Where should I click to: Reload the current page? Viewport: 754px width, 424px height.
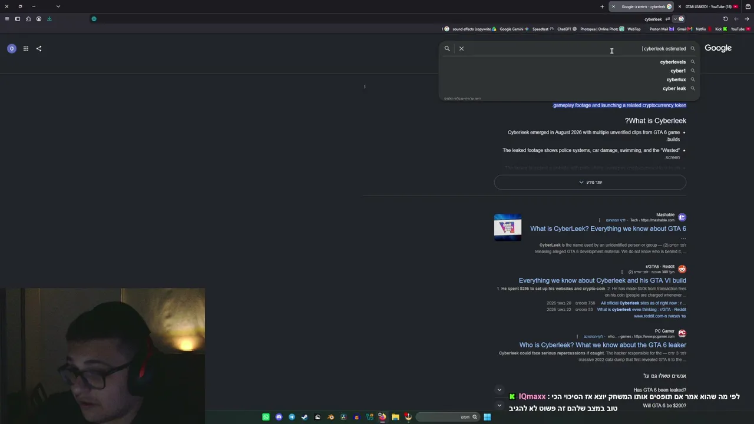(x=726, y=19)
